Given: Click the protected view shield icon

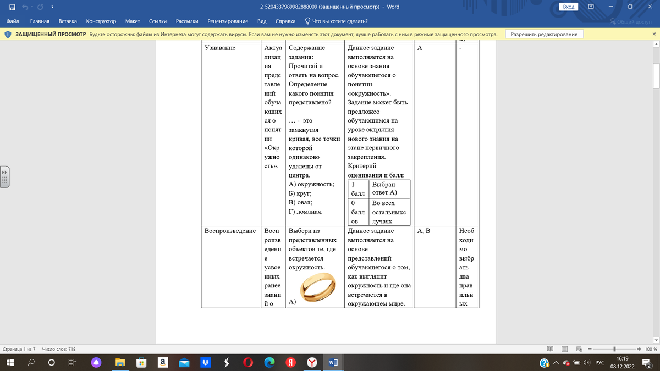Looking at the screenshot, I should tap(8, 34).
